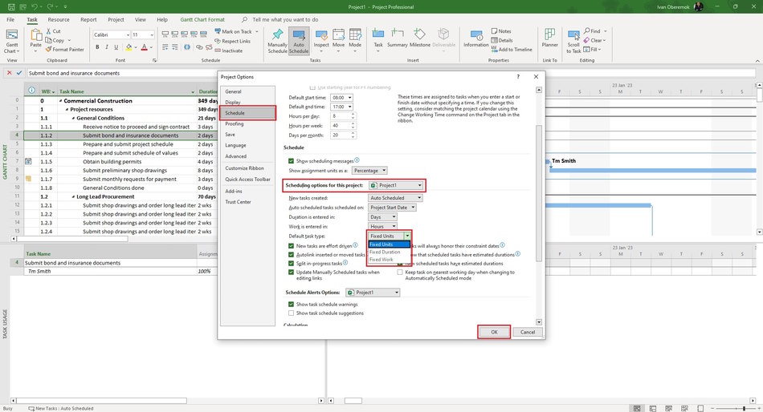The width and height of the screenshot is (763, 412).
Task: Open the Planner link button
Action: [550, 38]
